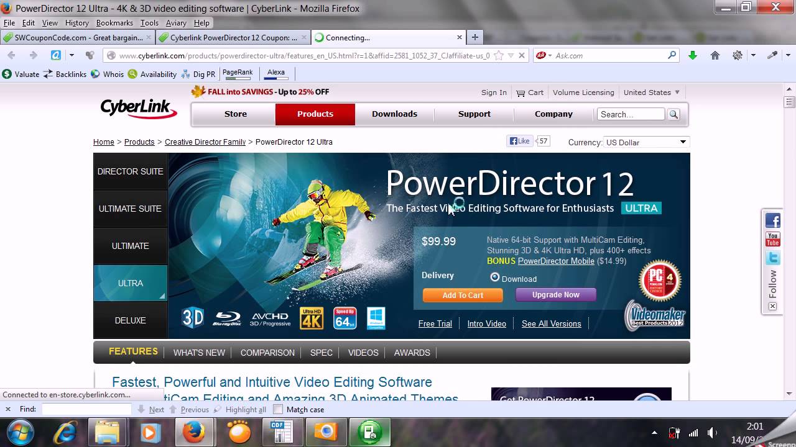Click the PowerDirector Mobile bonus link

coord(556,261)
